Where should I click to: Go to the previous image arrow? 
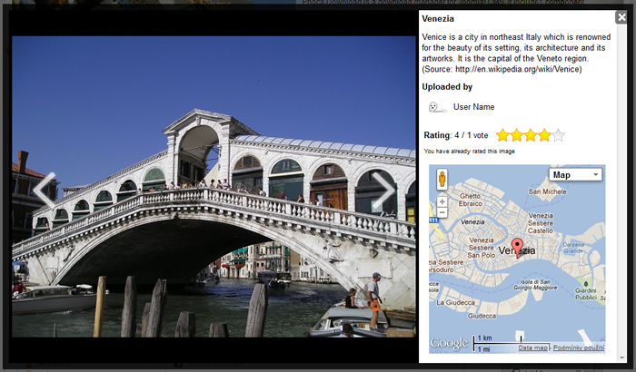pyautogui.click(x=45, y=190)
